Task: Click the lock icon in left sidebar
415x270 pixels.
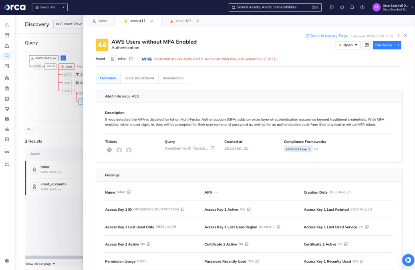Action: pos(7,25)
